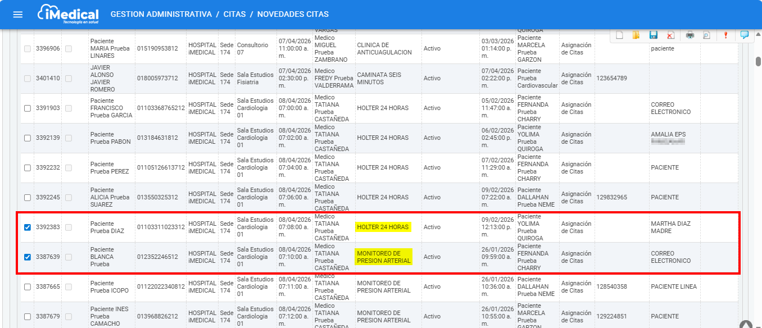This screenshot has width=762, height=328.
Task: Select the checkbox for appointment 3391903
Action: (28, 108)
